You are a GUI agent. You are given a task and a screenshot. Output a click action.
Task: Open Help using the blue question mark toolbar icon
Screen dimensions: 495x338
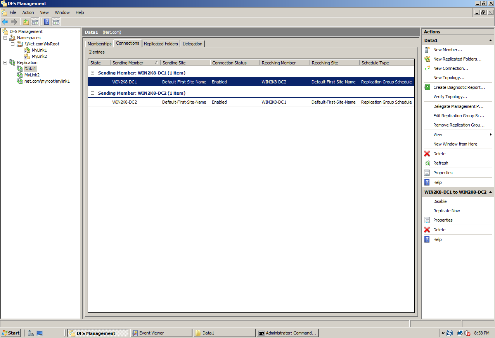point(47,22)
